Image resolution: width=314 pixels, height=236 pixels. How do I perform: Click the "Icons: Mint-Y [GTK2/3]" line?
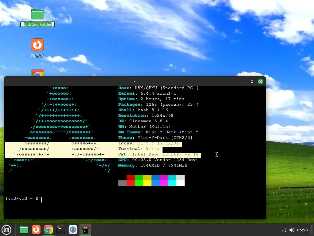tap(148, 143)
